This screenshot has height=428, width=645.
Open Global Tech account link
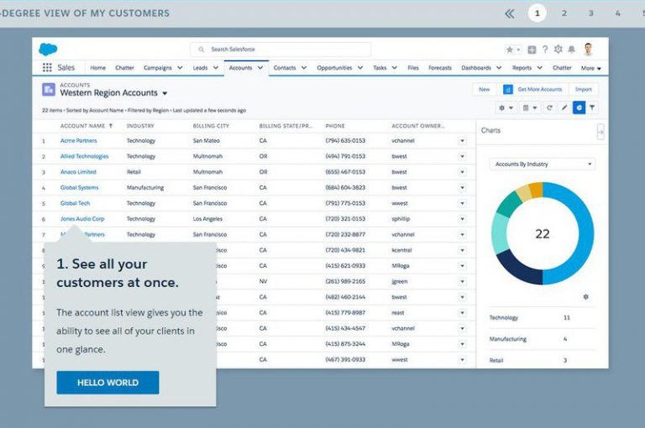coord(75,203)
